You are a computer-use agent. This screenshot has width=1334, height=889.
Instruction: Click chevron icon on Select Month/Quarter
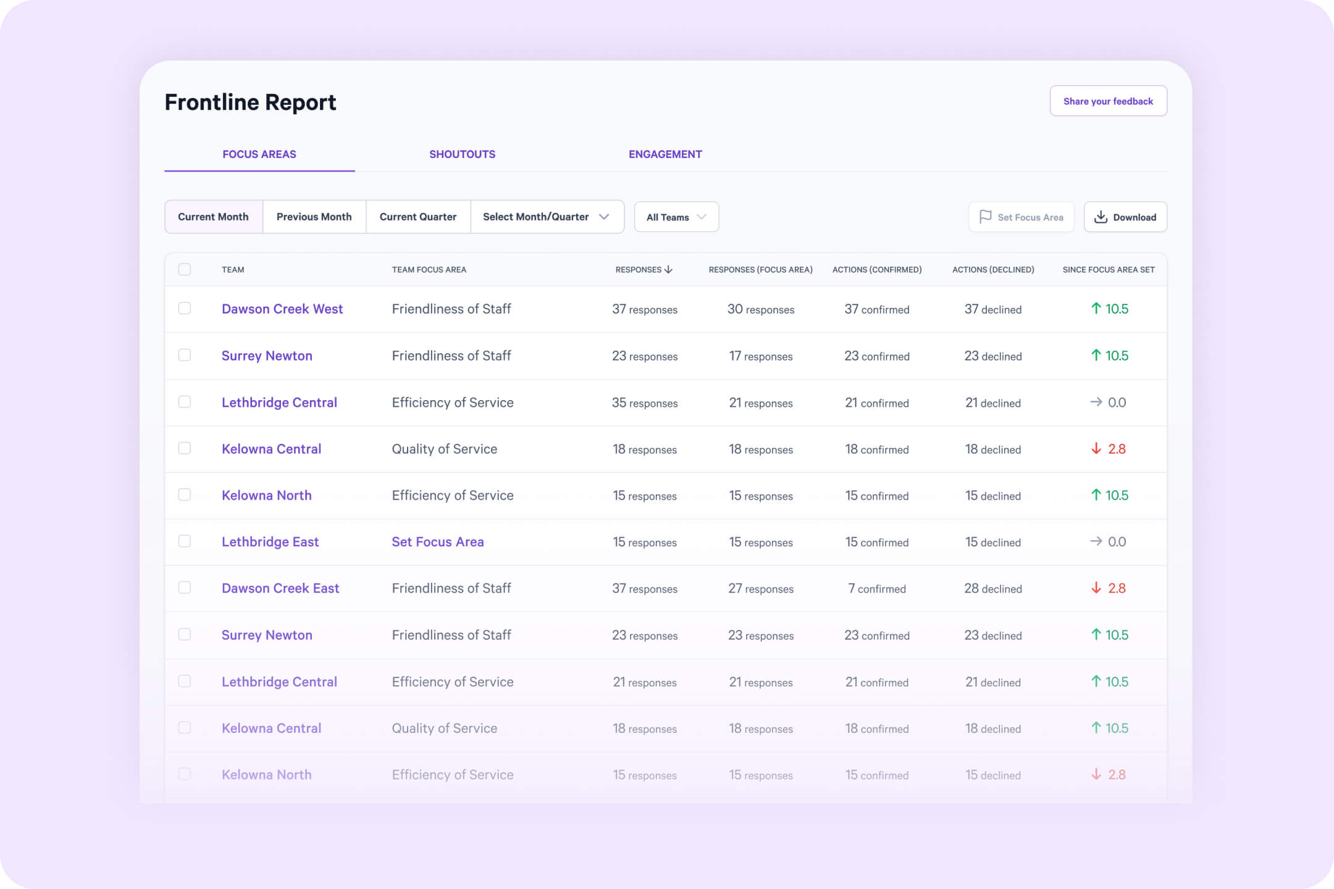(604, 217)
